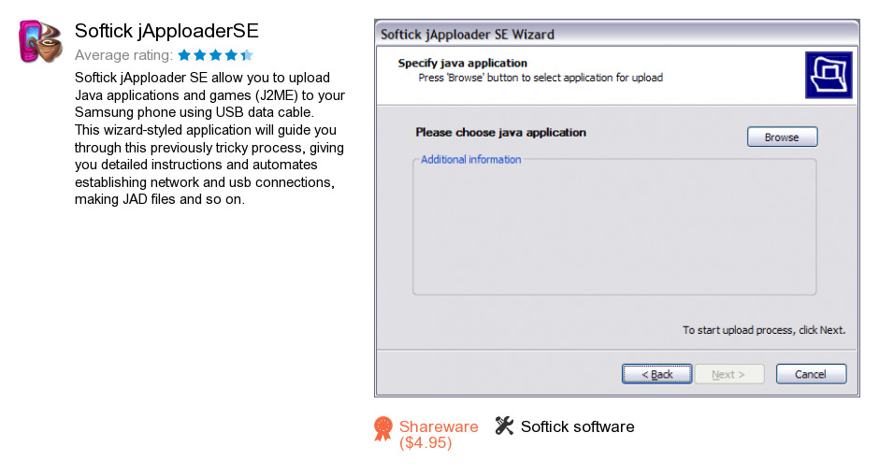
Task: Click the Shareware ($4.95) license label
Action: click(439, 435)
